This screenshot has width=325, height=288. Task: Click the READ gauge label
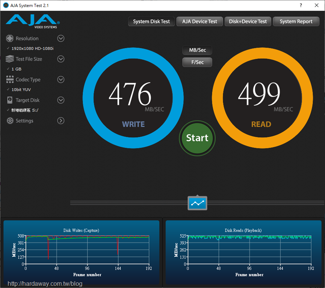261,124
